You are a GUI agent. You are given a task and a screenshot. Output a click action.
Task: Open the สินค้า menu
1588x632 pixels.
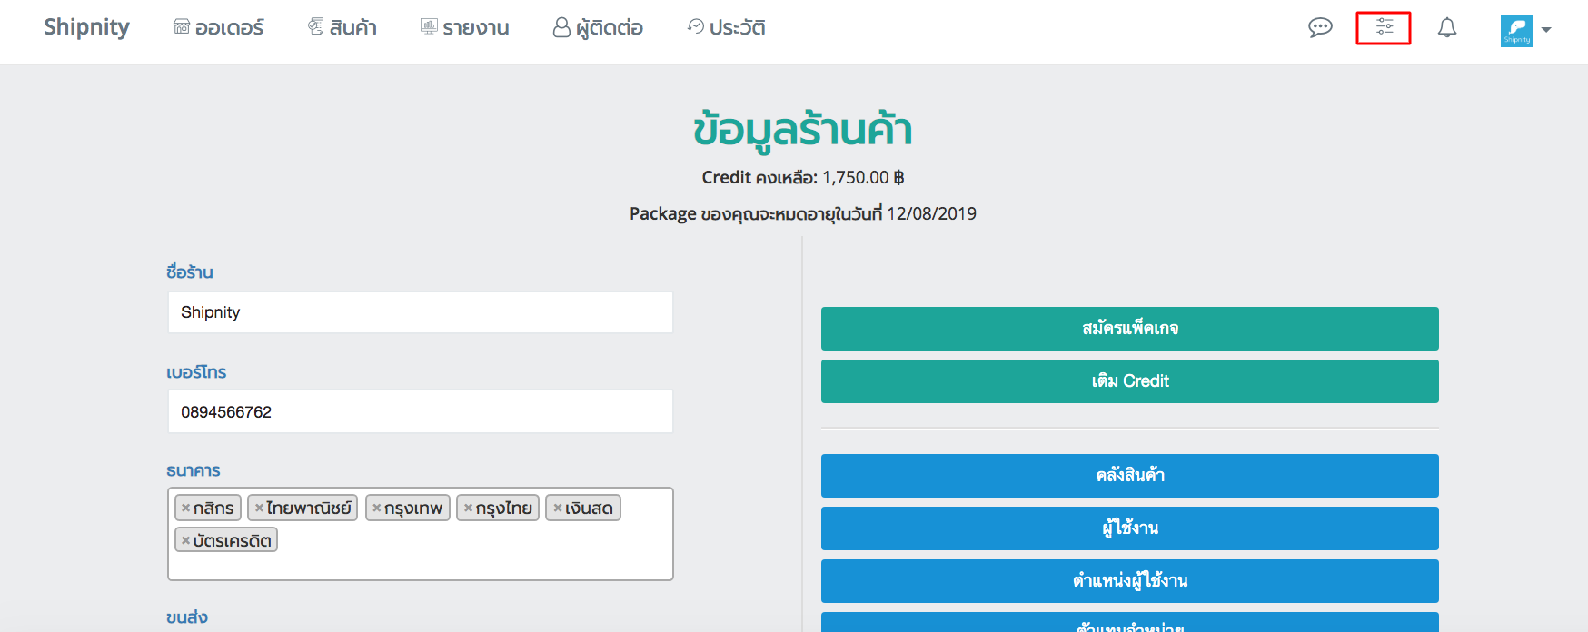click(x=342, y=28)
